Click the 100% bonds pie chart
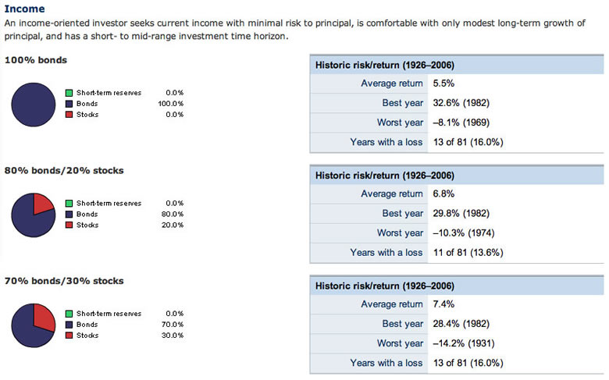The height and width of the screenshot is (380, 609). [x=34, y=104]
